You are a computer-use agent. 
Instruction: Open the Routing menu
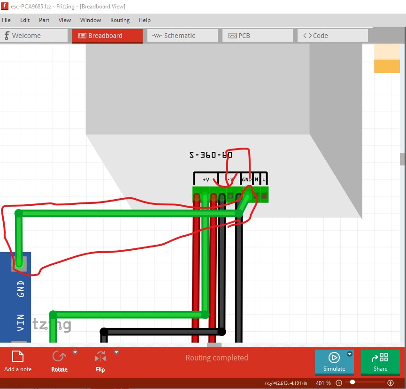[120, 20]
